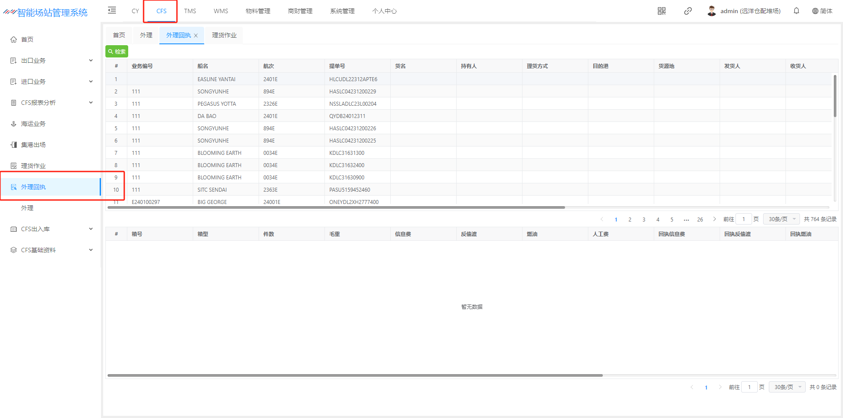Switch to the 理货作业 tab
Viewport: 843px width, 418px height.
coord(224,35)
